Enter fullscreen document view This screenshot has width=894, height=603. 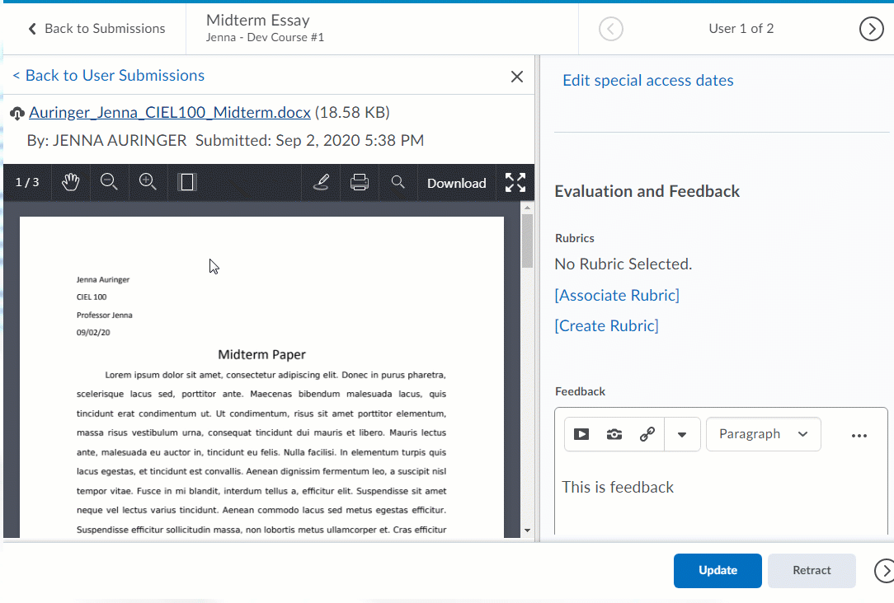pos(515,182)
